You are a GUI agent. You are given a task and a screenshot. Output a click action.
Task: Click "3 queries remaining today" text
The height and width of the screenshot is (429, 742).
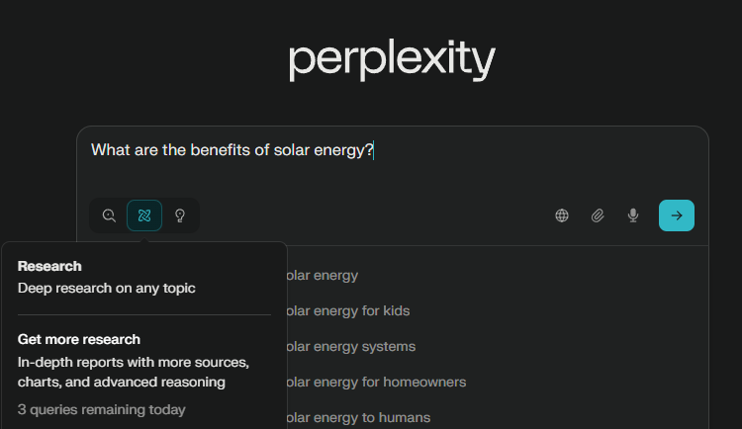[101, 409]
